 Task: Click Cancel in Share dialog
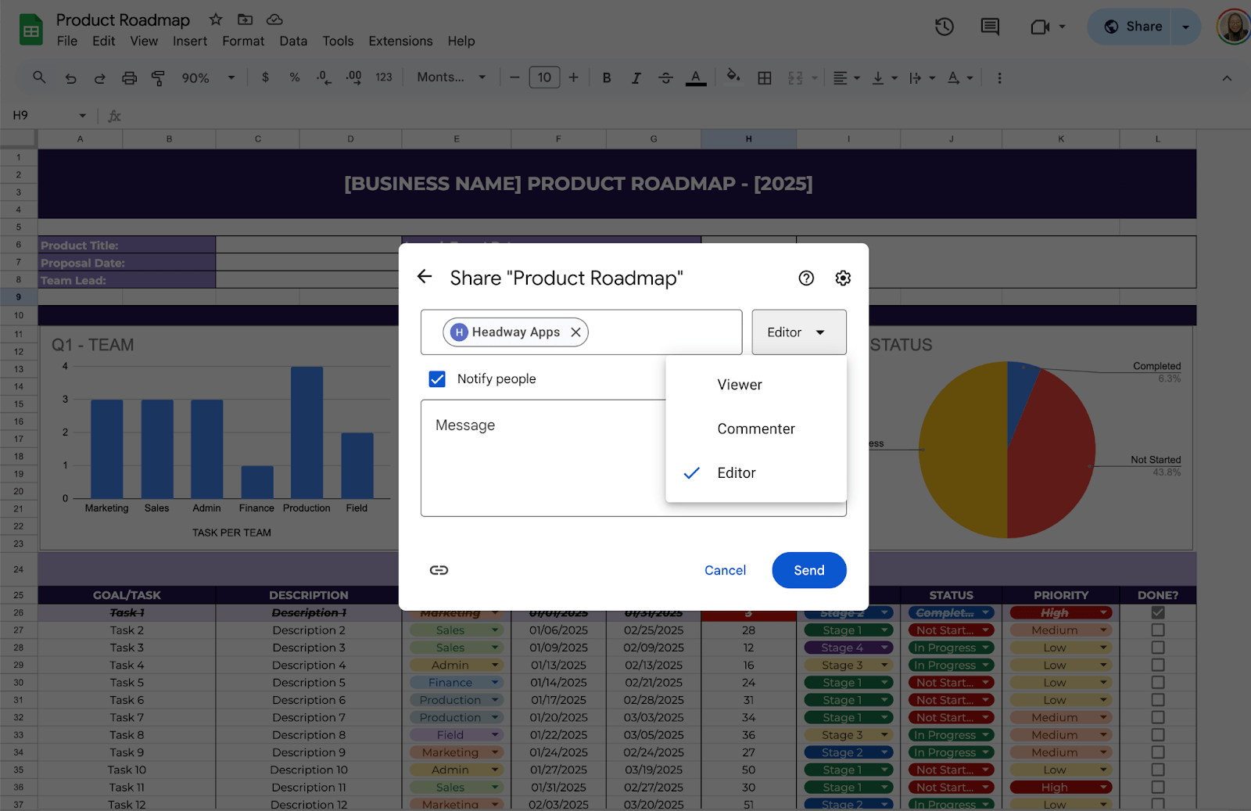[x=725, y=570]
